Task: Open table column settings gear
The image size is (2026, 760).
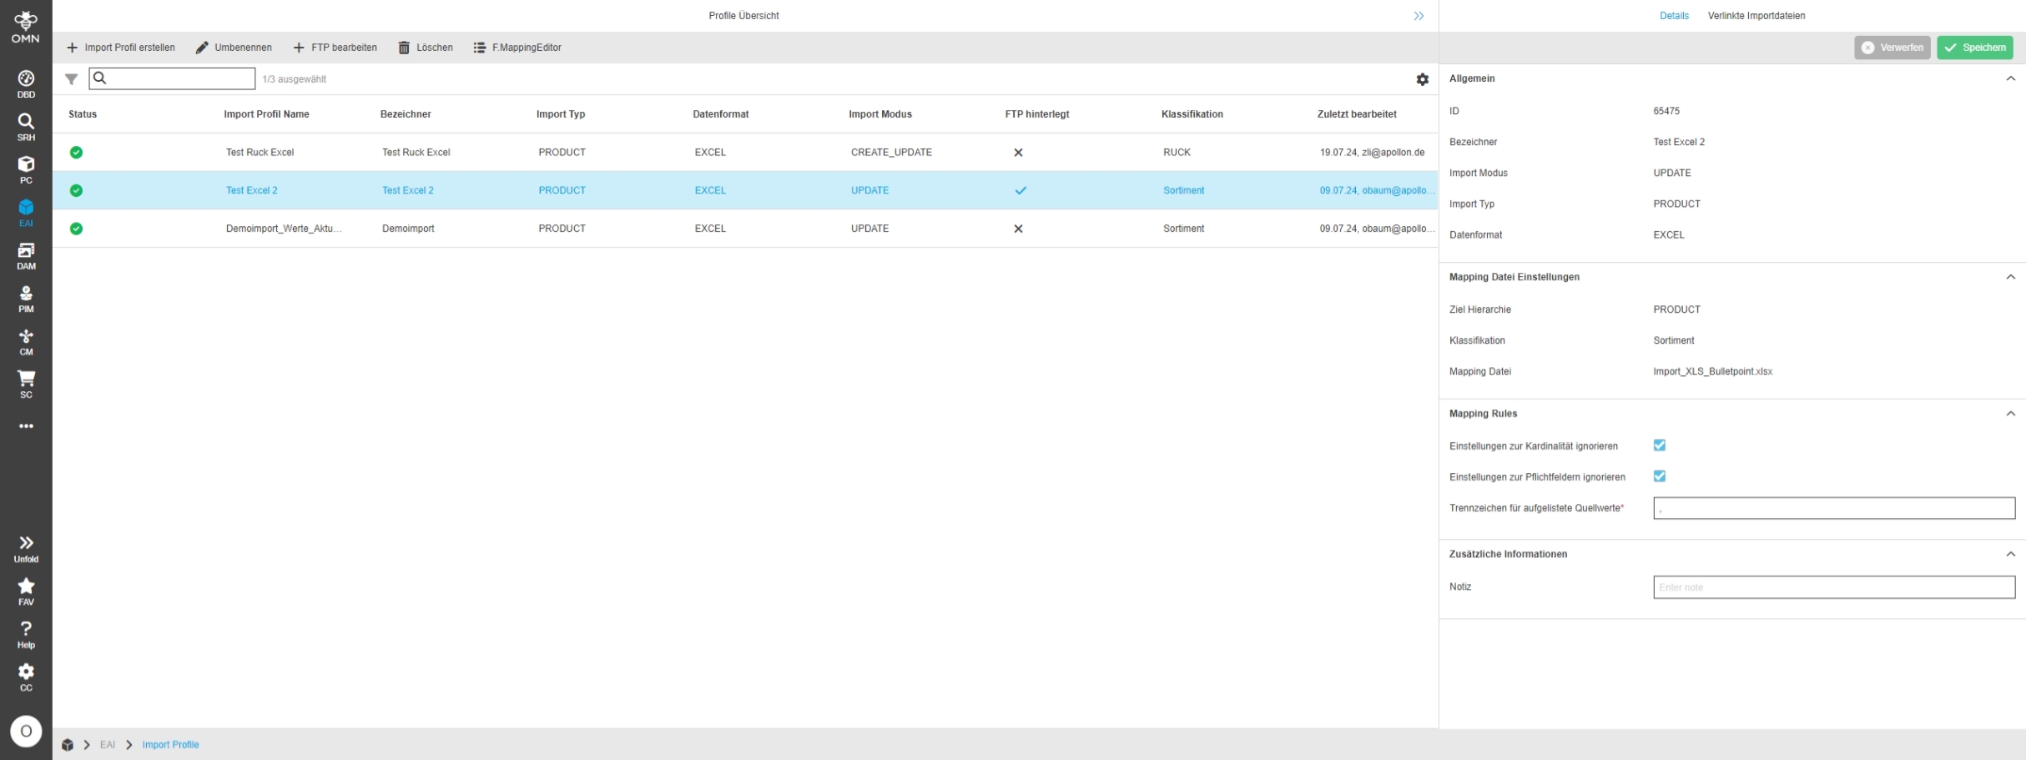Action: click(1423, 79)
